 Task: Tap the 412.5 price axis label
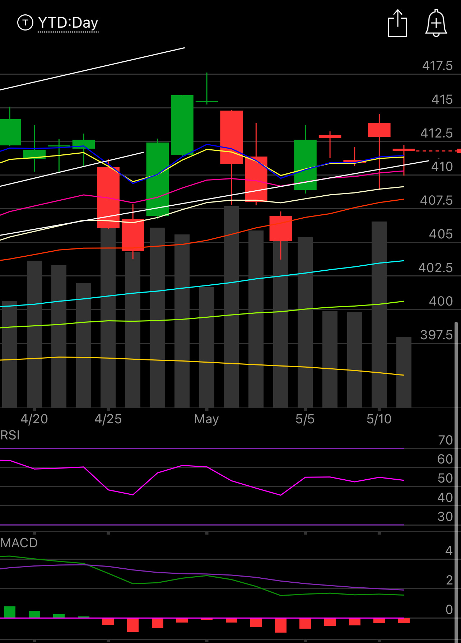pos(437,133)
